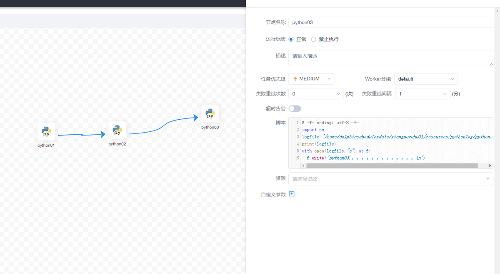Select the python03 node icon
Viewport: 500px width, 274px height.
(210, 113)
